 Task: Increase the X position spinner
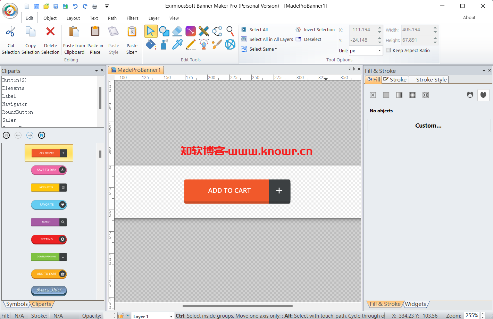pos(379,28)
